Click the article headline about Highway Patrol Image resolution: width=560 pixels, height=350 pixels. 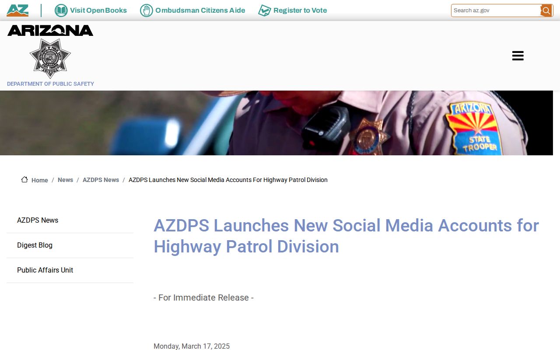[x=346, y=236]
